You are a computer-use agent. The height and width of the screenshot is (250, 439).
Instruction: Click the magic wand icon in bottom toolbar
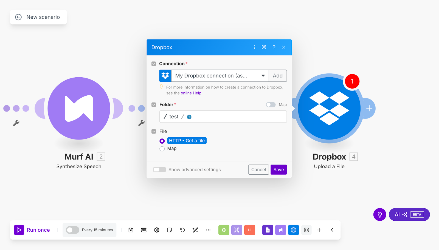tap(195, 230)
